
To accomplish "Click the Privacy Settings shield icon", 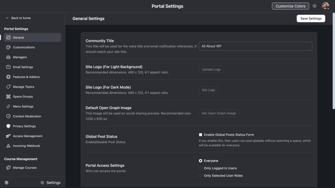I will pyautogui.click(x=8, y=126).
